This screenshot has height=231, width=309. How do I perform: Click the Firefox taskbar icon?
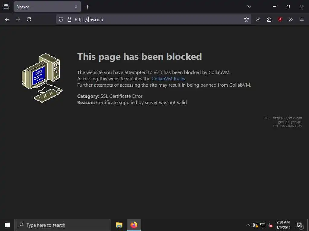coord(134,225)
